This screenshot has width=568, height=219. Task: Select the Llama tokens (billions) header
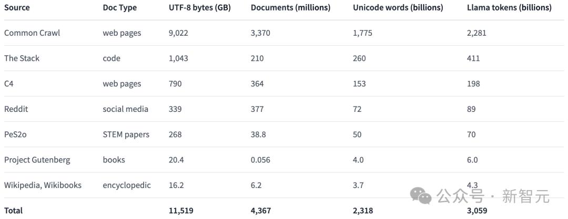(509, 8)
